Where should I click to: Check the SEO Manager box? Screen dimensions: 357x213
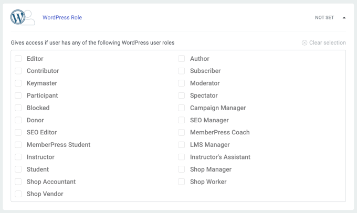click(x=182, y=120)
